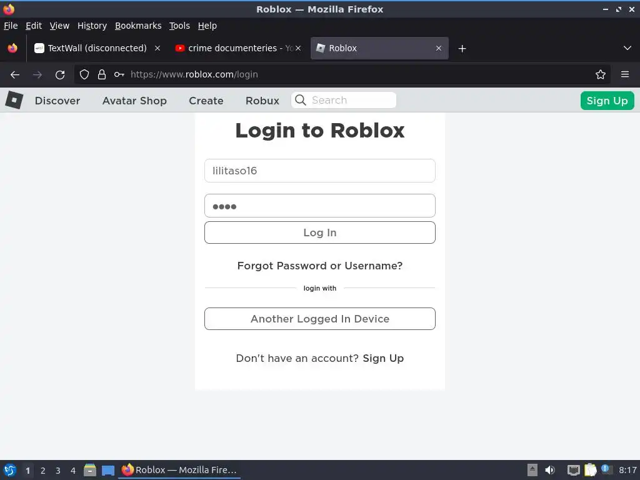Open saved logins key icon
This screenshot has width=640, height=480.
(119, 74)
